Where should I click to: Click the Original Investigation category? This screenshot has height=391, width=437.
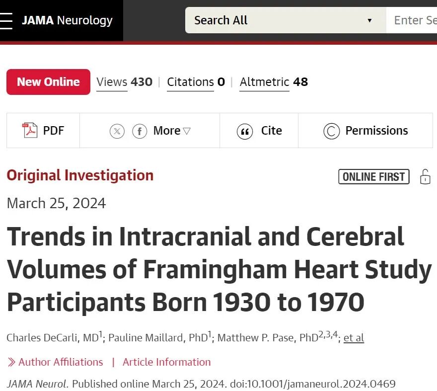point(80,175)
